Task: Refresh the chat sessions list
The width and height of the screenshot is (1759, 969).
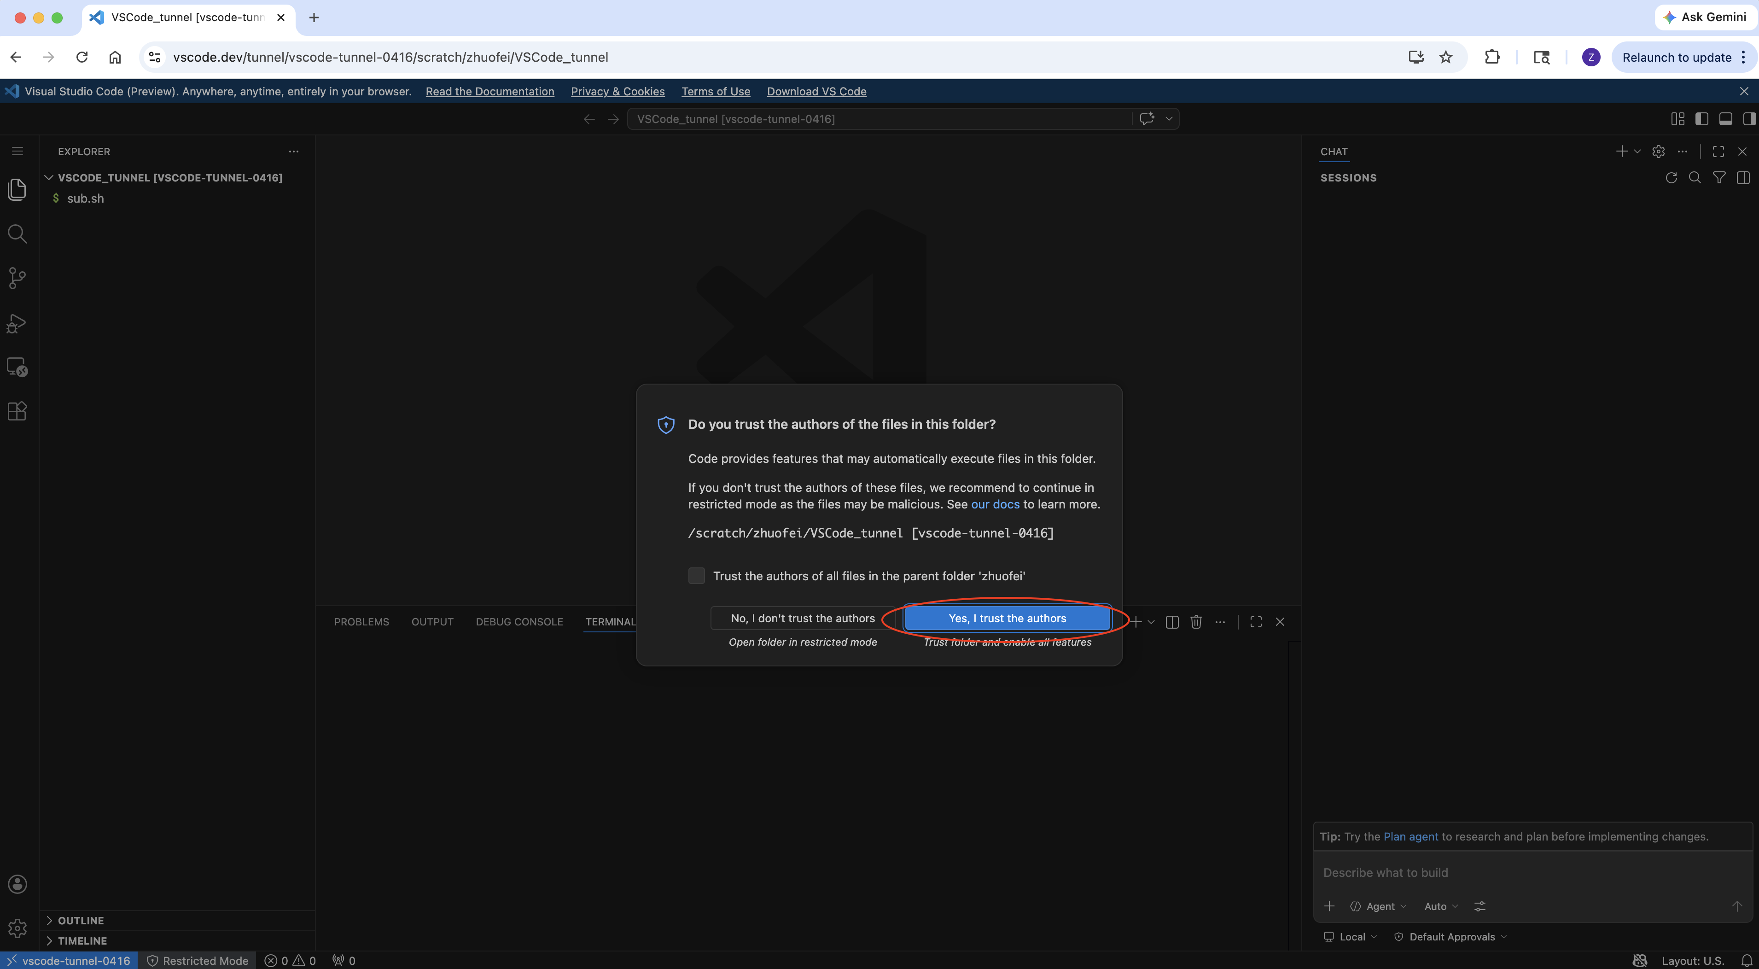Action: pos(1671,178)
